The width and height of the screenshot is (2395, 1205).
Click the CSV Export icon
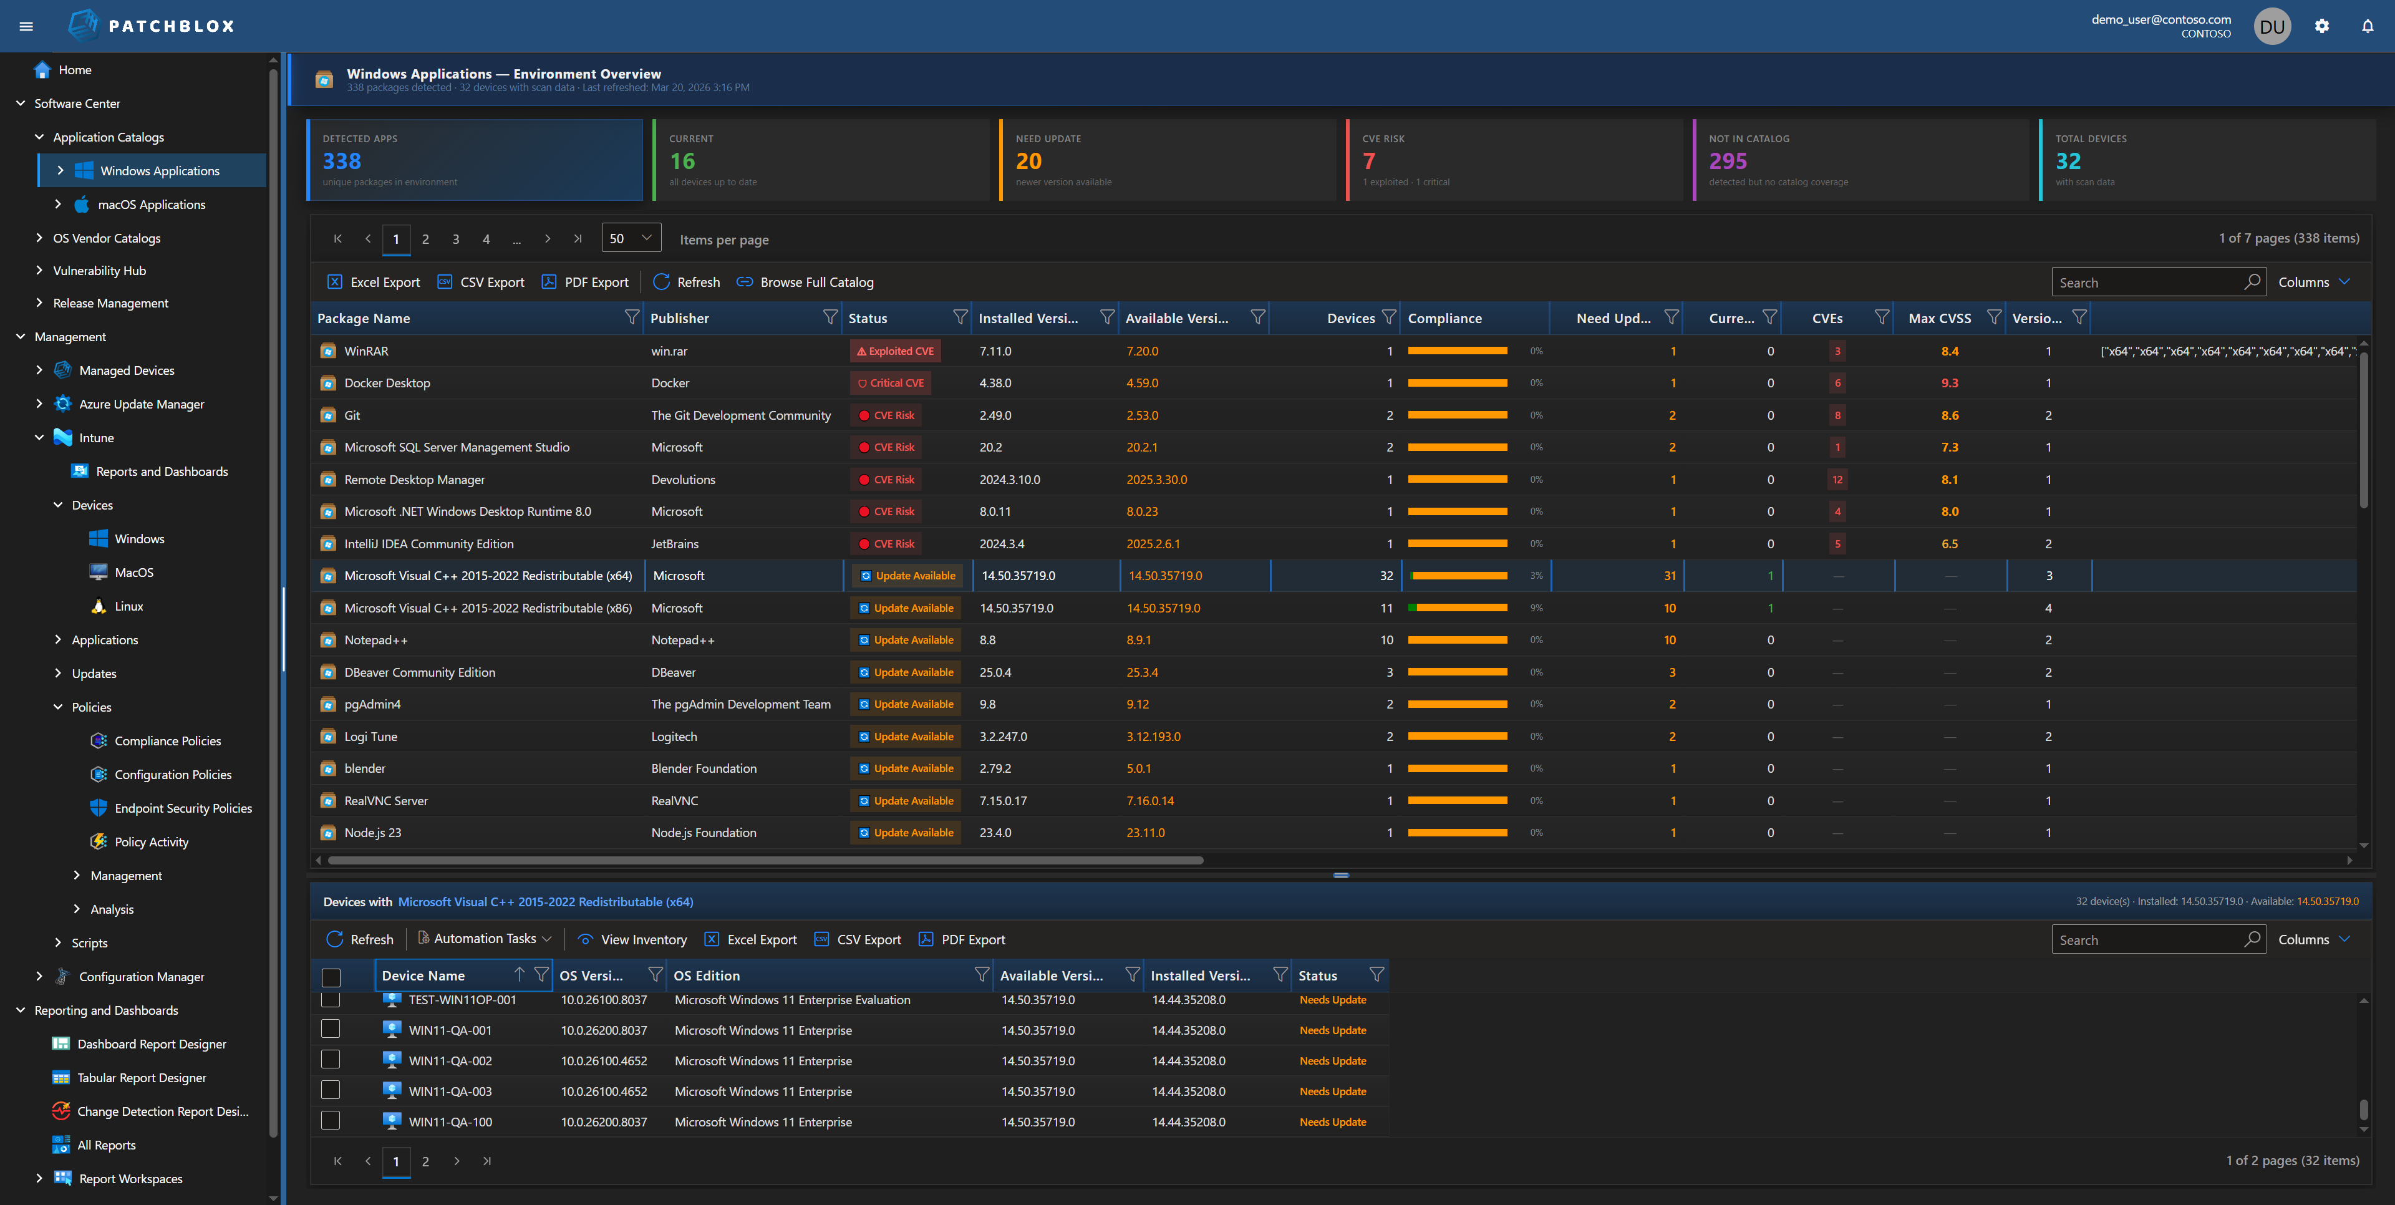(445, 282)
